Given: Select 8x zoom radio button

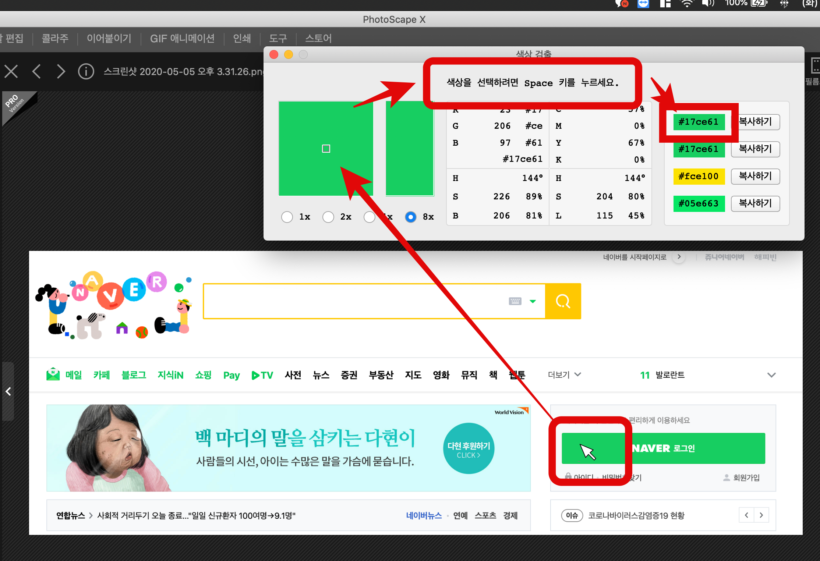Looking at the screenshot, I should [411, 217].
